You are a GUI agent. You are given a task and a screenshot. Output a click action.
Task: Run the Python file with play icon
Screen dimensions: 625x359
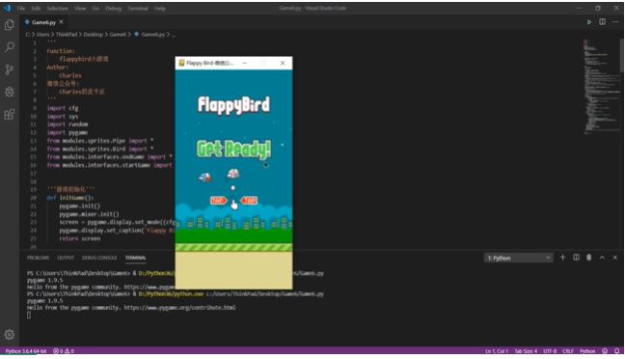pos(588,22)
